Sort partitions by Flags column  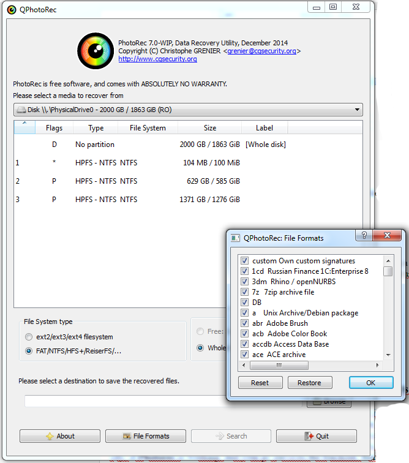click(x=54, y=128)
